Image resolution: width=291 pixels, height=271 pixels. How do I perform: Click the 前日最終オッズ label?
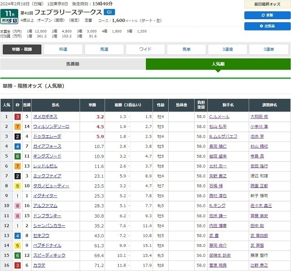(x=267, y=4)
